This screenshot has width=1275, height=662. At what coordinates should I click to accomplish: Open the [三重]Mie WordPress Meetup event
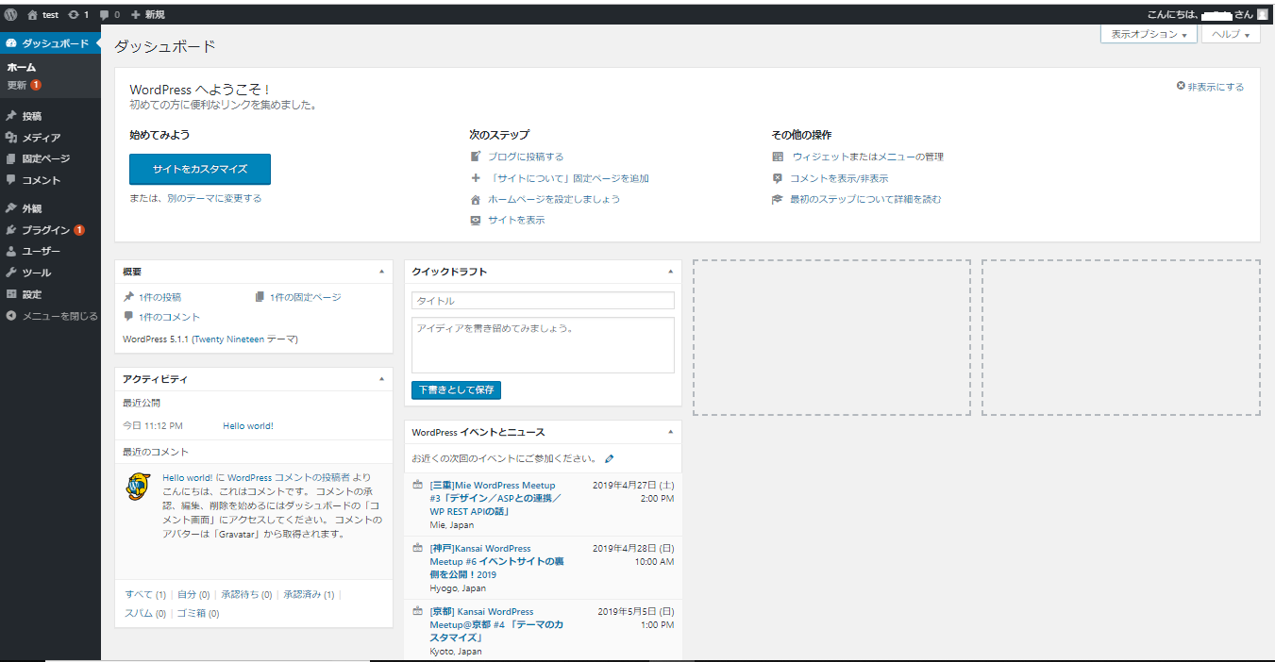coord(497,498)
